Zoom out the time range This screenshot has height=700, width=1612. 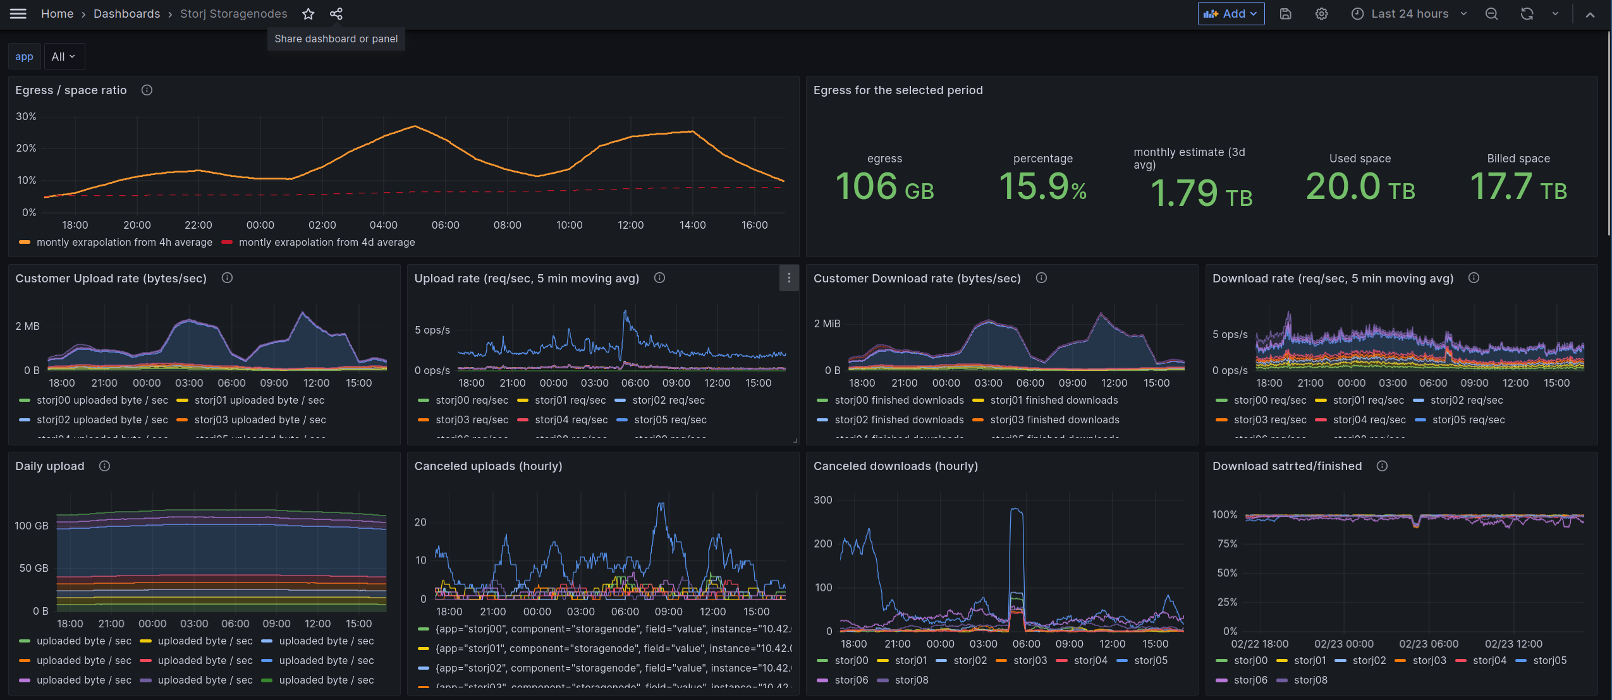click(1491, 14)
